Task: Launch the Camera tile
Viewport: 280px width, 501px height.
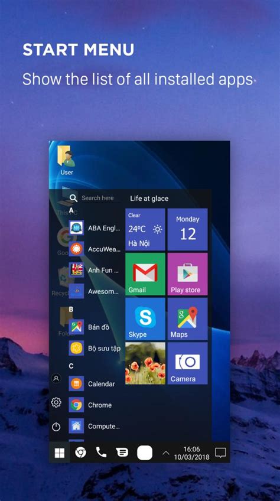Action: point(187,363)
